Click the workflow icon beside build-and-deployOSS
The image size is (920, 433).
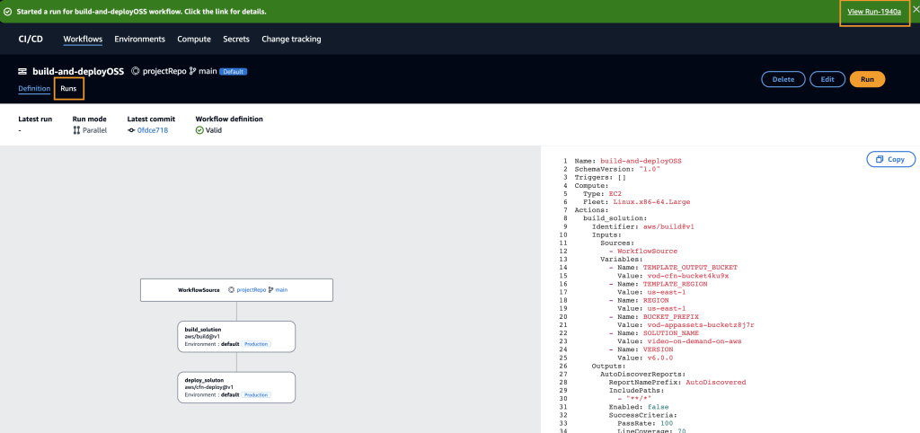pos(22,72)
